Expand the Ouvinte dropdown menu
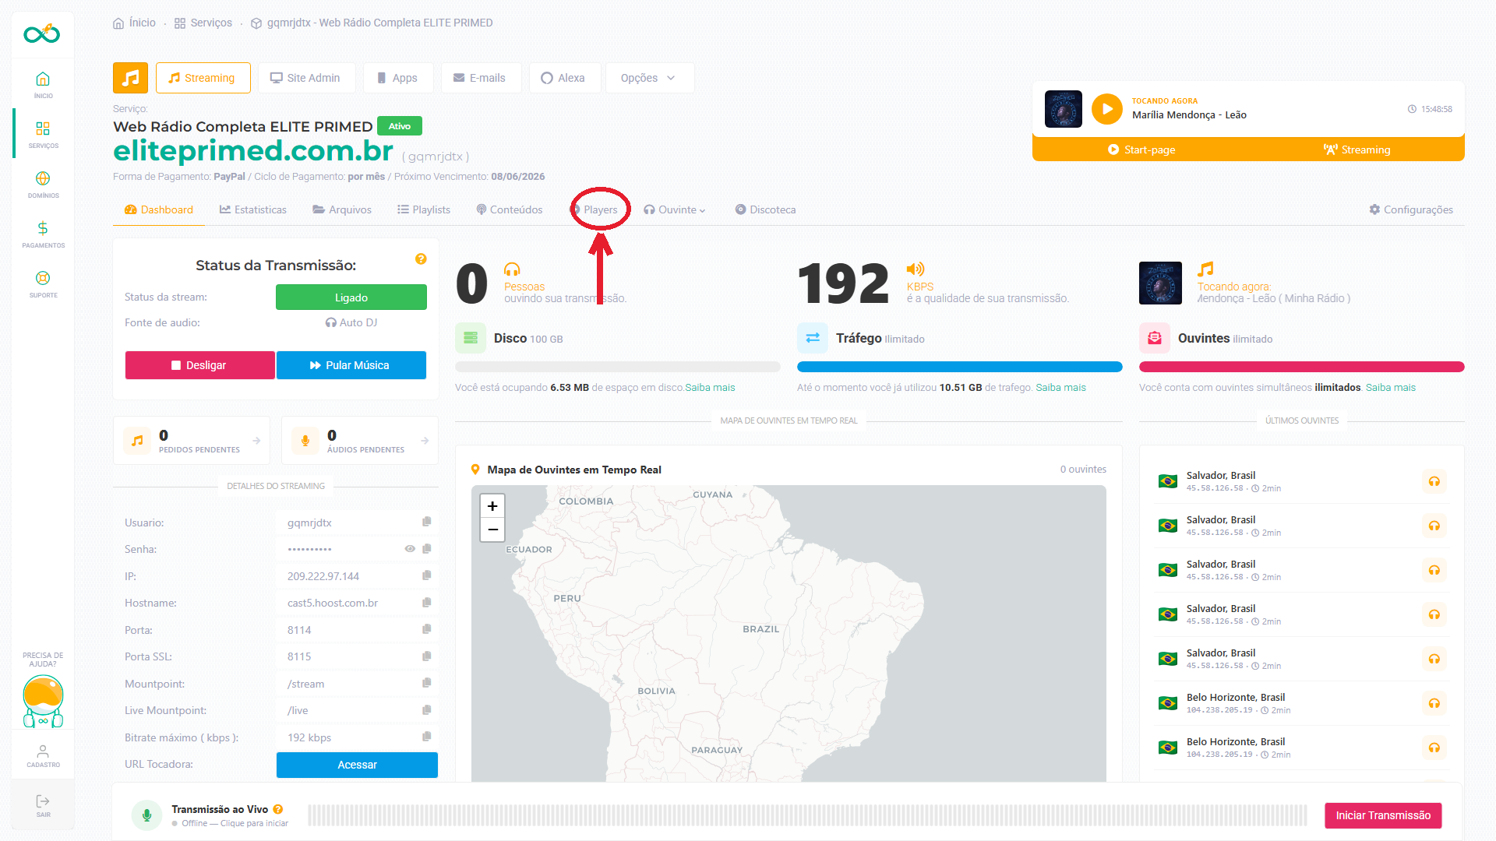Screen dimensions: 1496x841 (x=675, y=209)
